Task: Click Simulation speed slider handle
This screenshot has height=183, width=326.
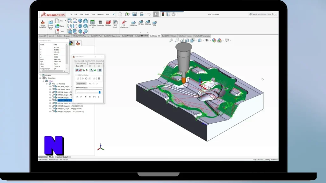Action: click(x=100, y=92)
